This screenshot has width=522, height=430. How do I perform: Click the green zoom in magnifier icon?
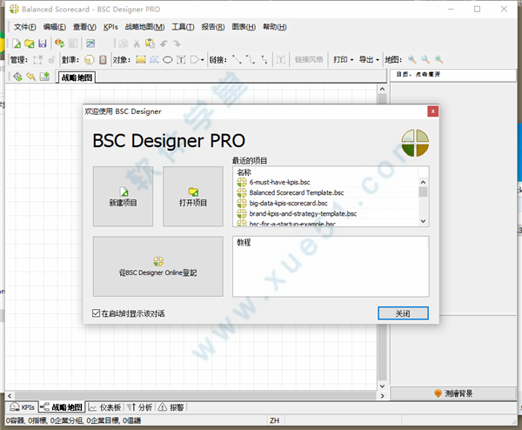point(438,59)
